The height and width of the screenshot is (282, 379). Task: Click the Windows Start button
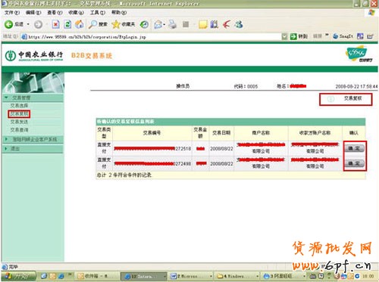tap(18, 276)
